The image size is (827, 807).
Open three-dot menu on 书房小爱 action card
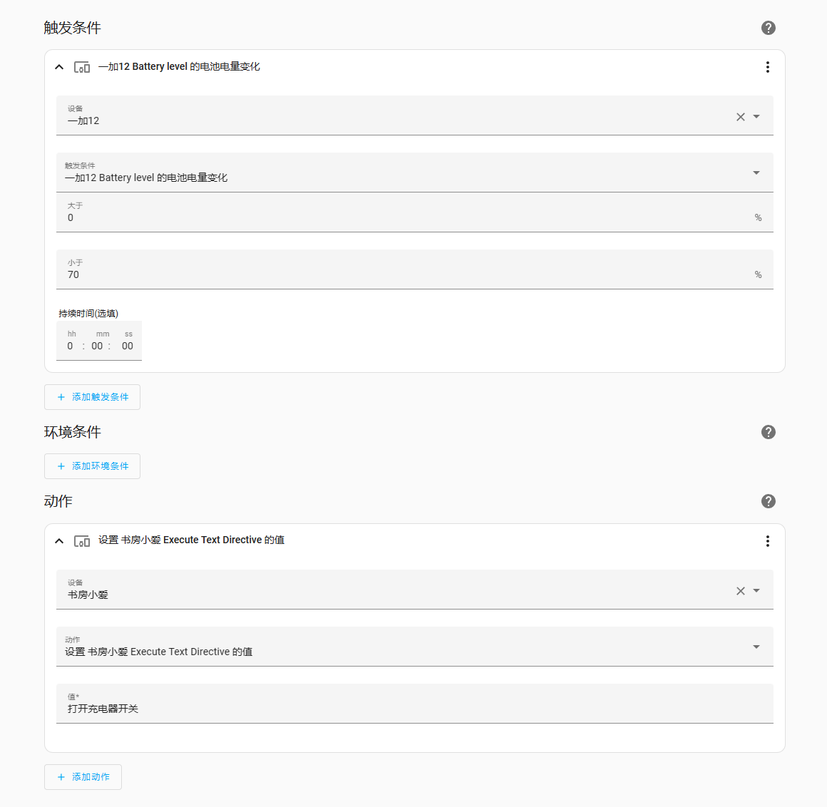coord(767,540)
